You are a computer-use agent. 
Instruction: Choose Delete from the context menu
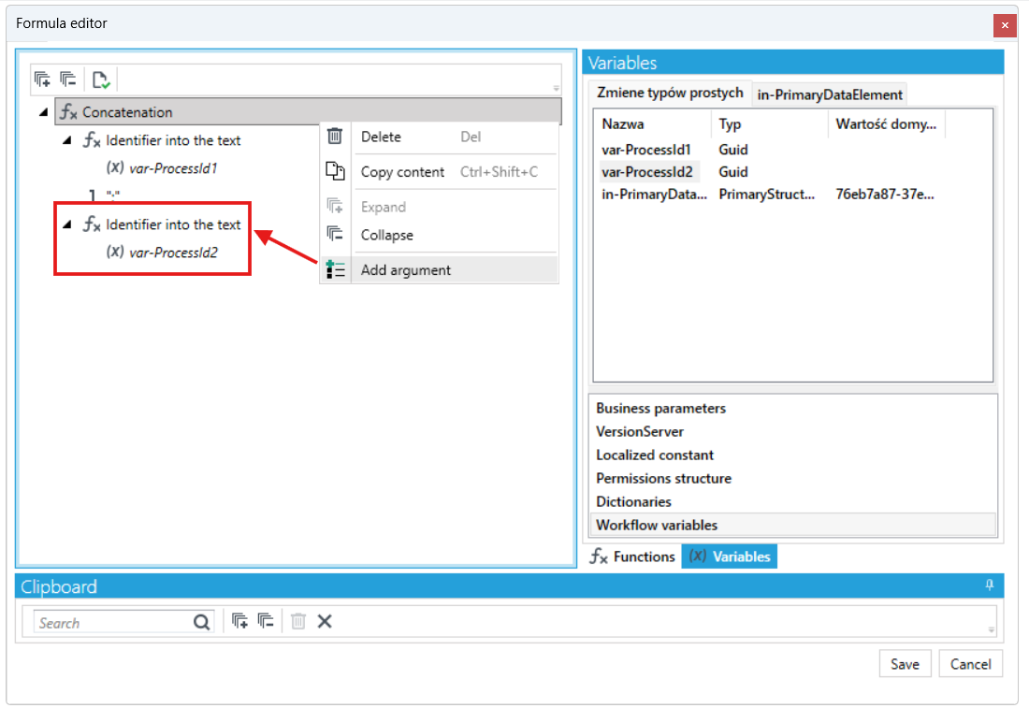439,137
